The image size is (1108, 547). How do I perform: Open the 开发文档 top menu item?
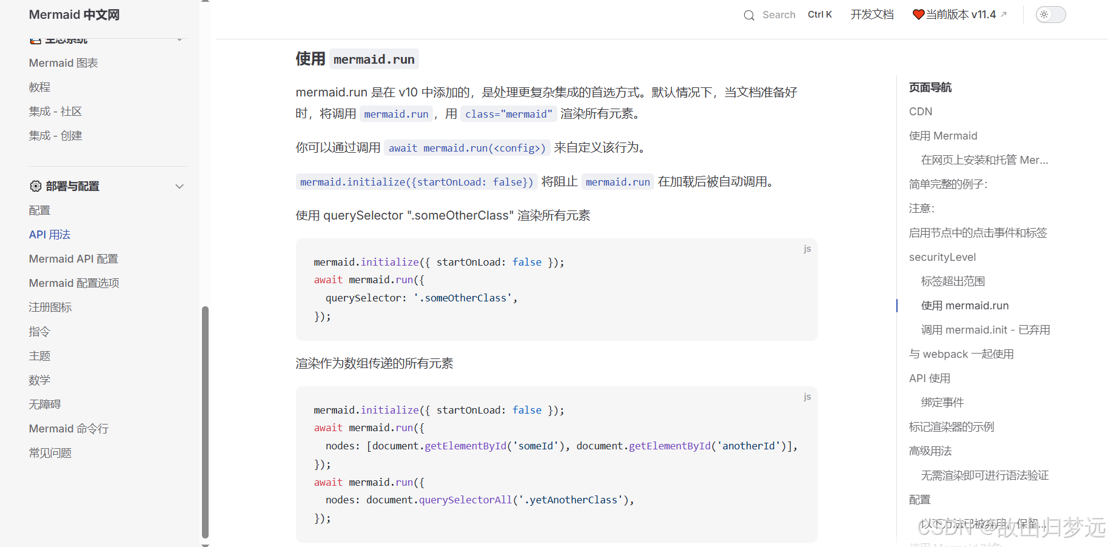[872, 15]
